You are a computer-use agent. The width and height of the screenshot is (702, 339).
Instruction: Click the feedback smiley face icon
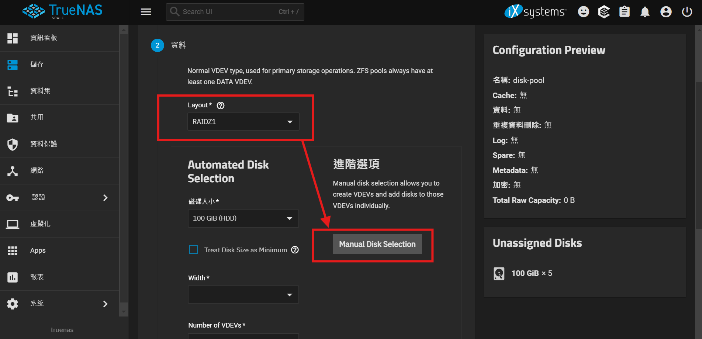click(x=583, y=12)
